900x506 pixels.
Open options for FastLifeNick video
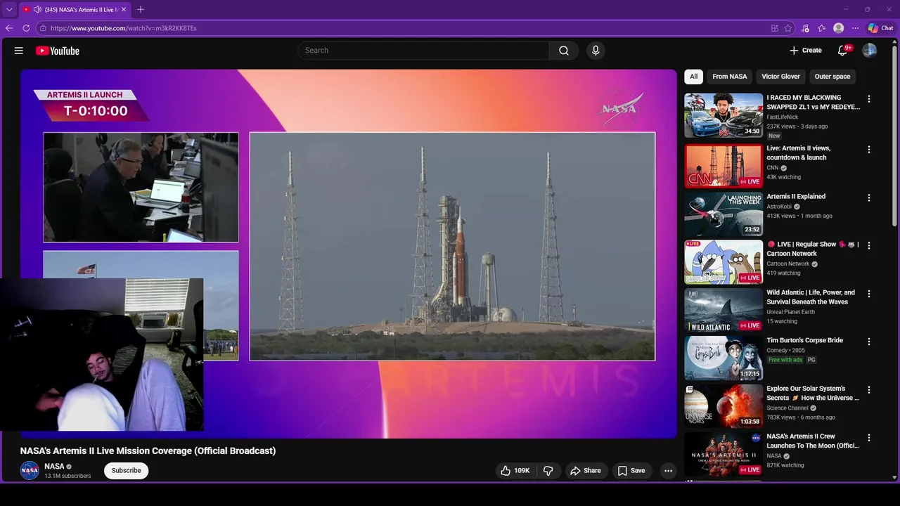coord(869,99)
